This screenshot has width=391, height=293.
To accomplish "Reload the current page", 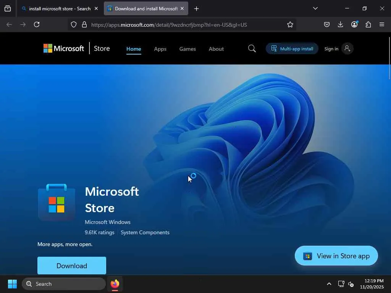I will [x=37, y=24].
